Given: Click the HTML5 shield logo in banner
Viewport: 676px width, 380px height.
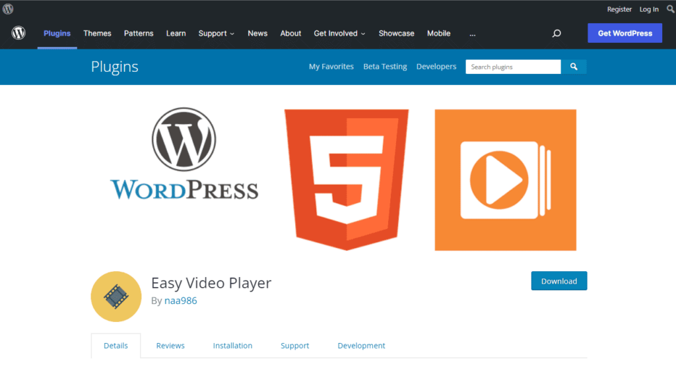Looking at the screenshot, I should click(x=347, y=179).
